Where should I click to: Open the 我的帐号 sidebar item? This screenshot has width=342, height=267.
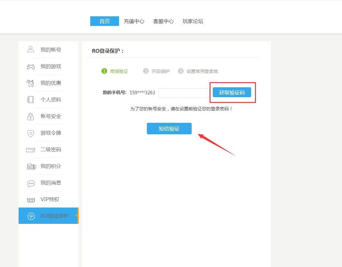pos(48,50)
